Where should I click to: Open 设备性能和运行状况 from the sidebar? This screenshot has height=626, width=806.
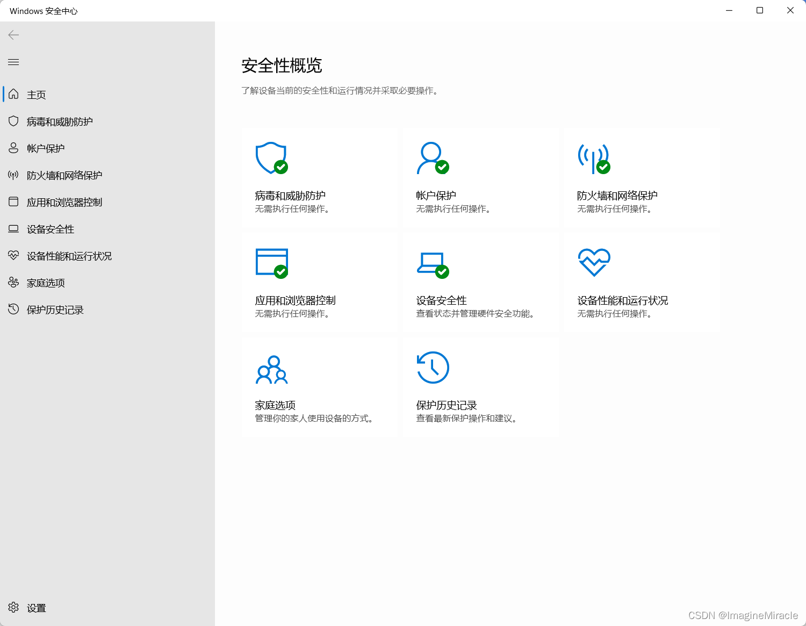point(107,256)
